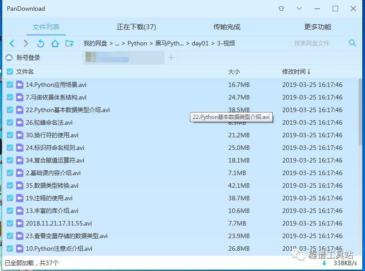Go back with the left arrow icon

pyautogui.click(x=12, y=43)
